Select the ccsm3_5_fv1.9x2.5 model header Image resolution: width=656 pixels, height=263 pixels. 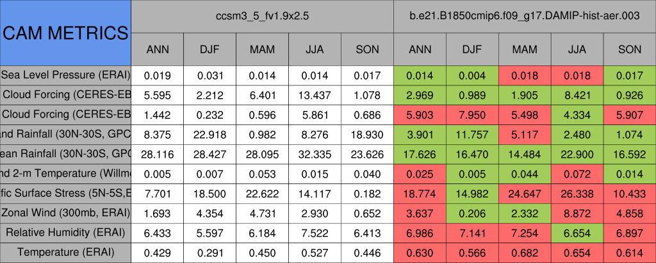click(263, 16)
